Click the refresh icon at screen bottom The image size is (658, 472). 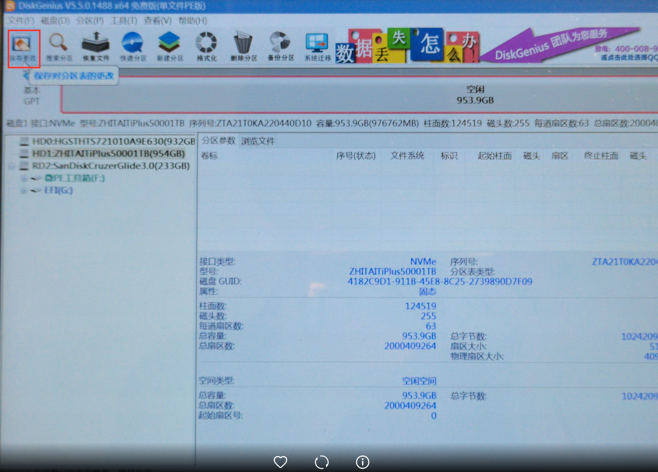point(321,462)
